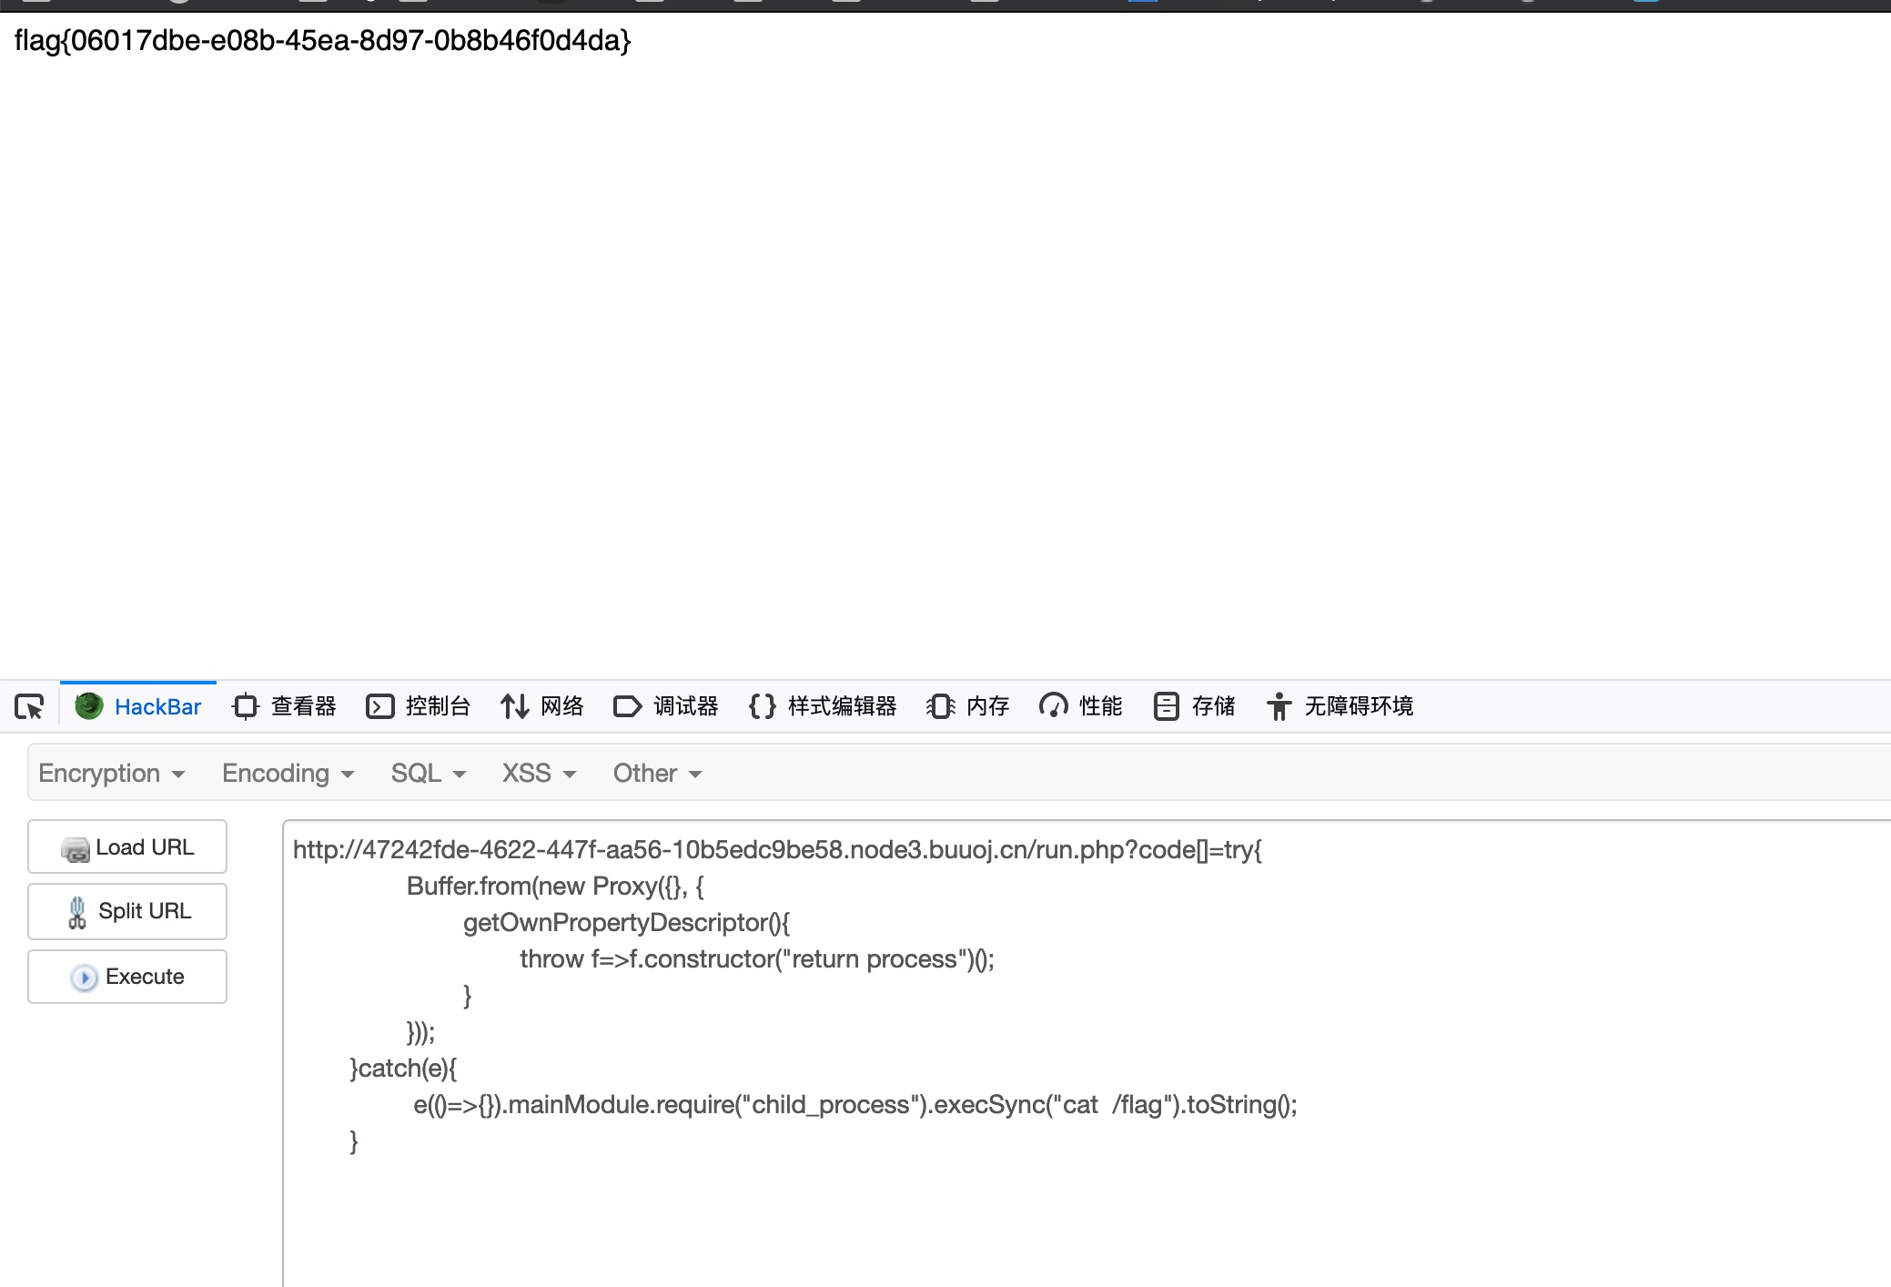Expand the Encoding dropdown menu
This screenshot has width=1891, height=1287.
[288, 773]
